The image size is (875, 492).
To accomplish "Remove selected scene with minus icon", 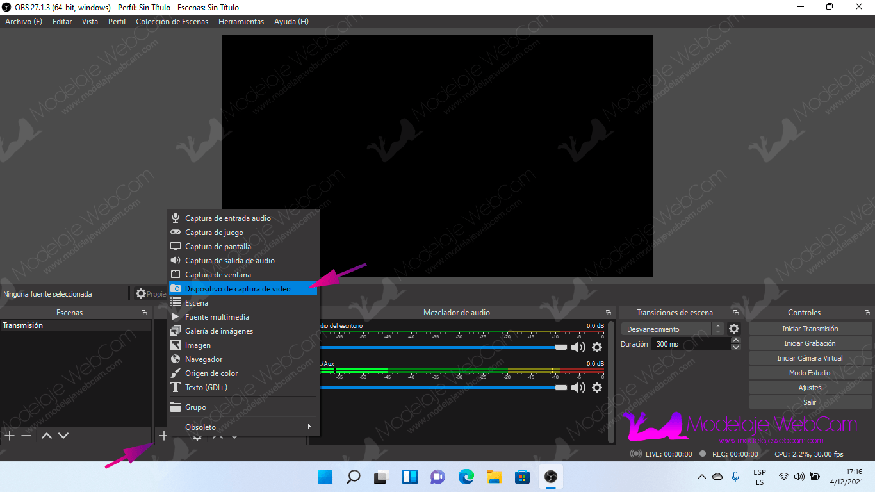I will click(x=26, y=436).
